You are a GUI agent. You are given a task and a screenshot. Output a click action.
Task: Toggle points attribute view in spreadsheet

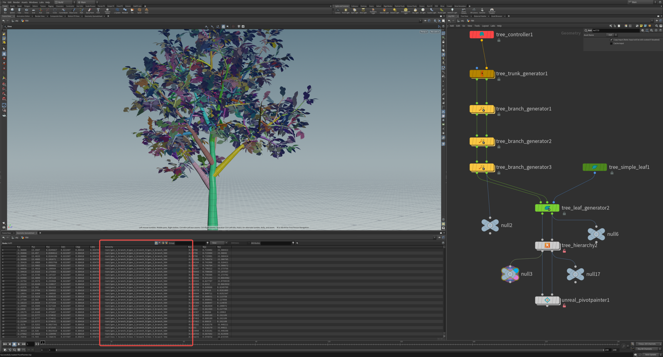(156, 243)
